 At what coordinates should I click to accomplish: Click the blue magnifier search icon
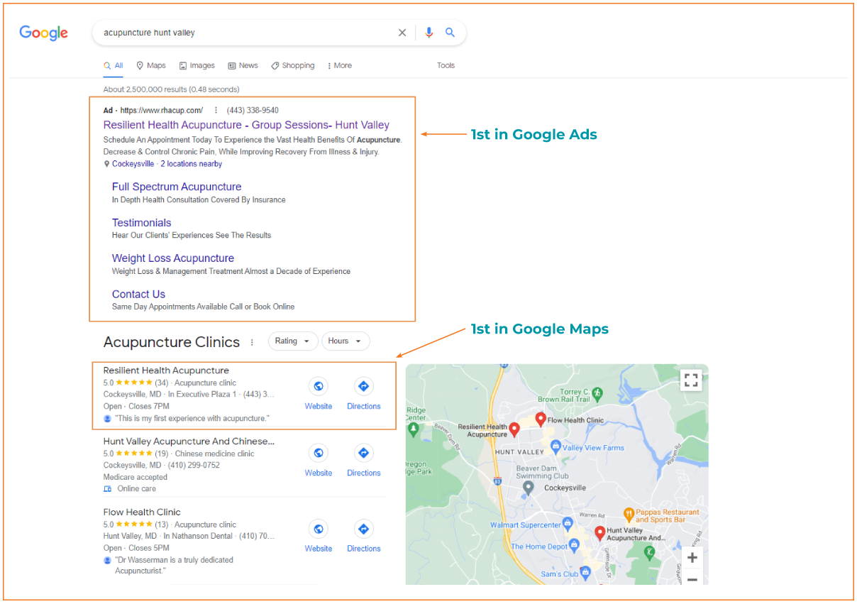450,33
